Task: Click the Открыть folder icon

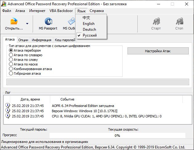Action: 14,22
